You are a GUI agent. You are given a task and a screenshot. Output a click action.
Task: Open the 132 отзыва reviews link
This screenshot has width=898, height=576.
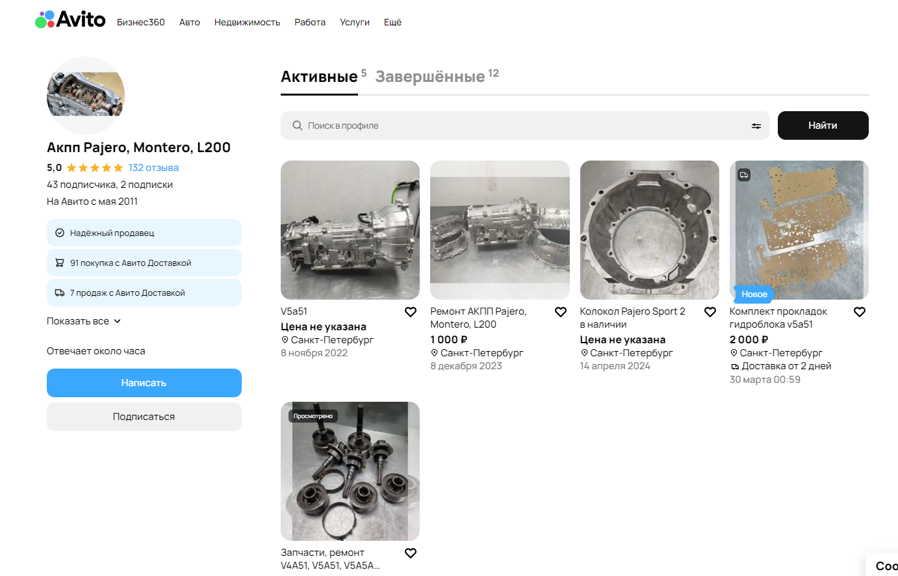point(153,168)
